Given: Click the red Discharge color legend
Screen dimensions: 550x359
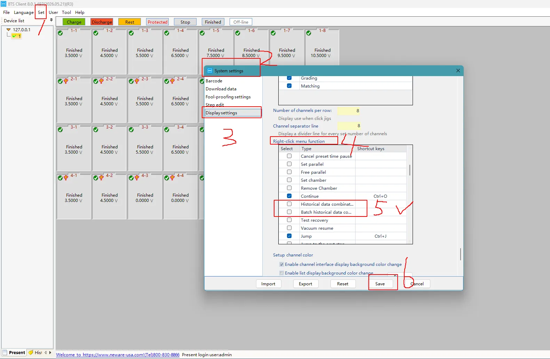Looking at the screenshot, I should point(102,22).
